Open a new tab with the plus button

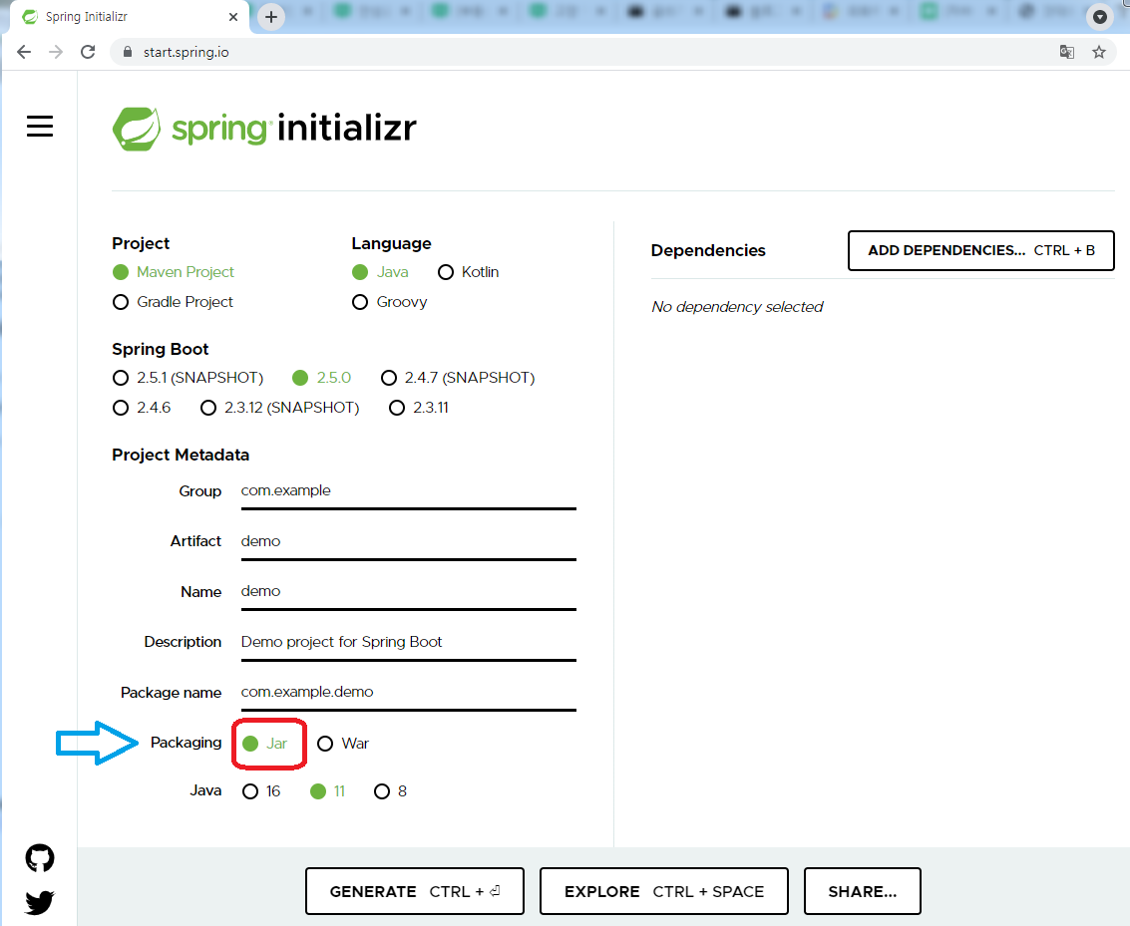[271, 17]
